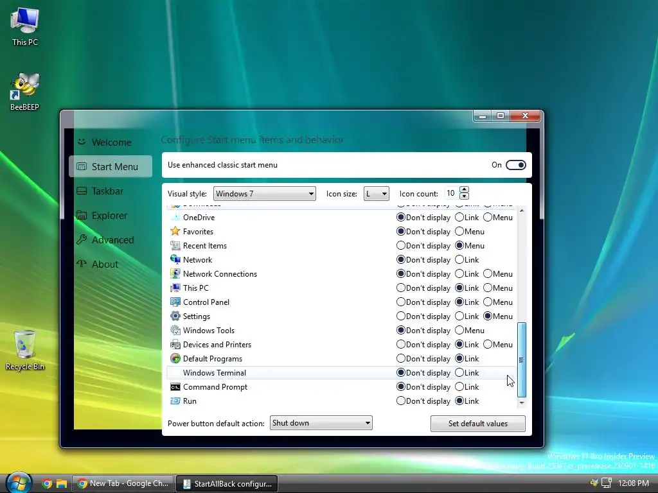The image size is (658, 493).
Task: Click the Windows Tools row icon
Action: point(175,331)
